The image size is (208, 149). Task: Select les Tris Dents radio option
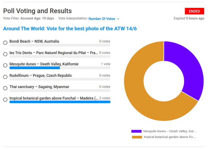(x=5, y=54)
